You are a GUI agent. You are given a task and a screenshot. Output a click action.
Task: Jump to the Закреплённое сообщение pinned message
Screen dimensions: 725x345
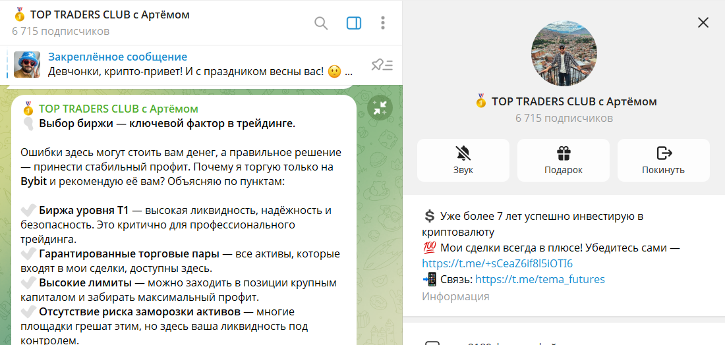point(117,57)
